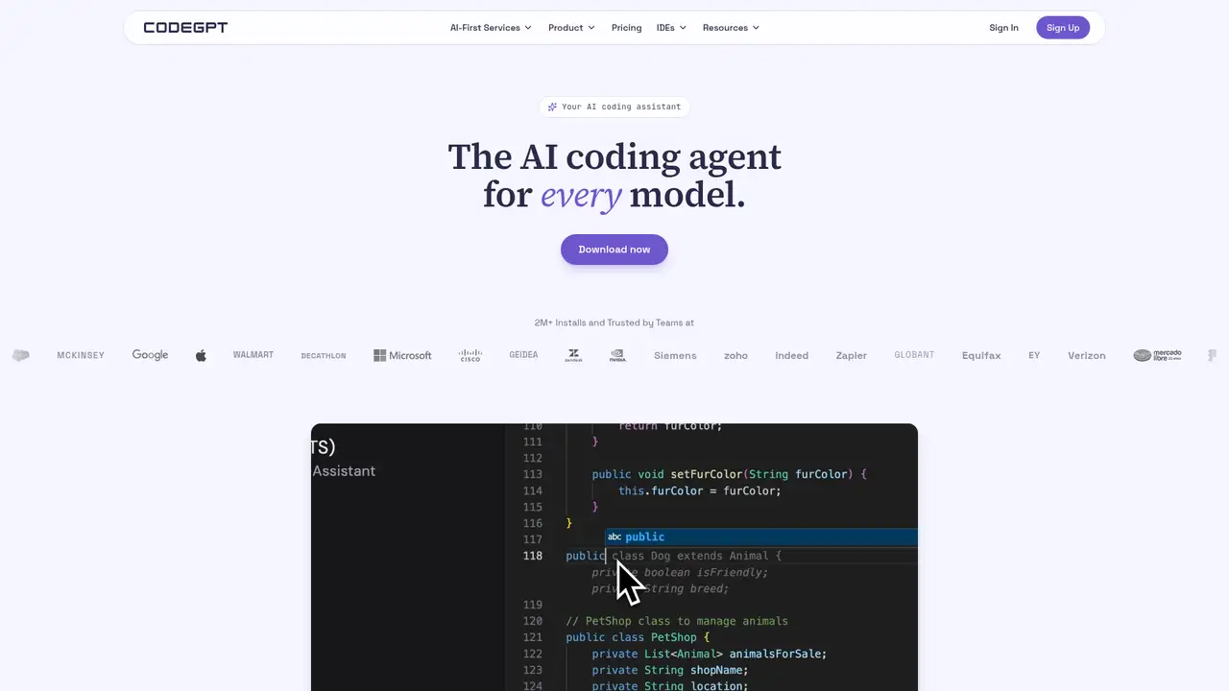Click the Equifax logo

coord(981,355)
